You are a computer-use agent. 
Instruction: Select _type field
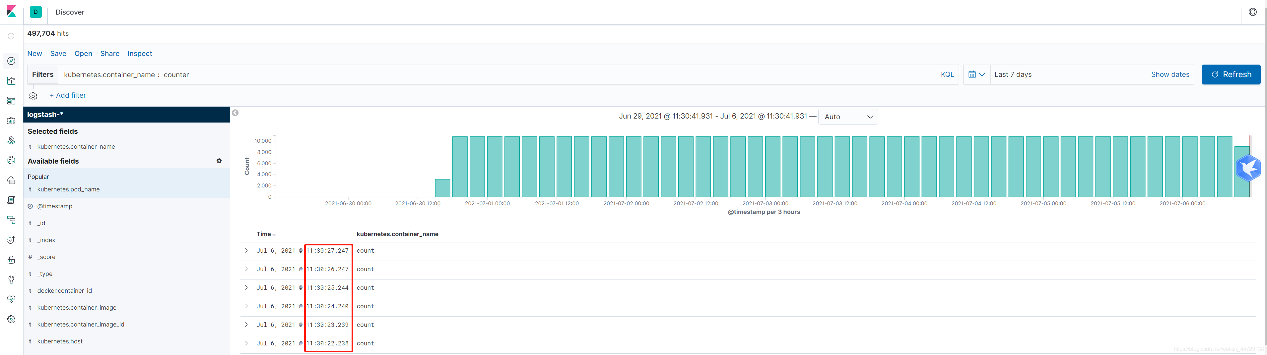(45, 274)
